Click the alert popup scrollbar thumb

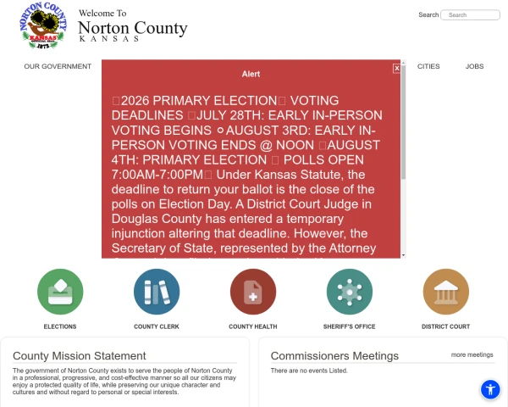pos(403,122)
